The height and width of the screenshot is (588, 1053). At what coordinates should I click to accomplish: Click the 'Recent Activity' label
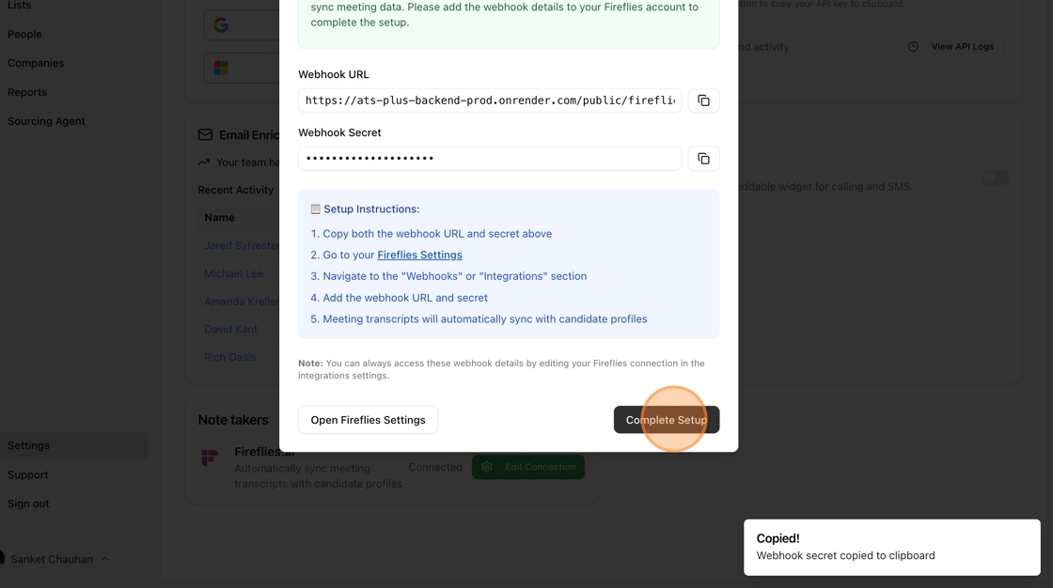tap(236, 190)
